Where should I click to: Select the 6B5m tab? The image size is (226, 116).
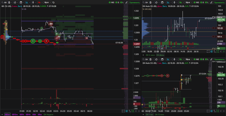tap(7, 115)
